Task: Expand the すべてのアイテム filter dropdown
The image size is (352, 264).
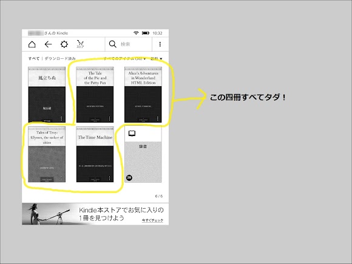Action: point(124,59)
